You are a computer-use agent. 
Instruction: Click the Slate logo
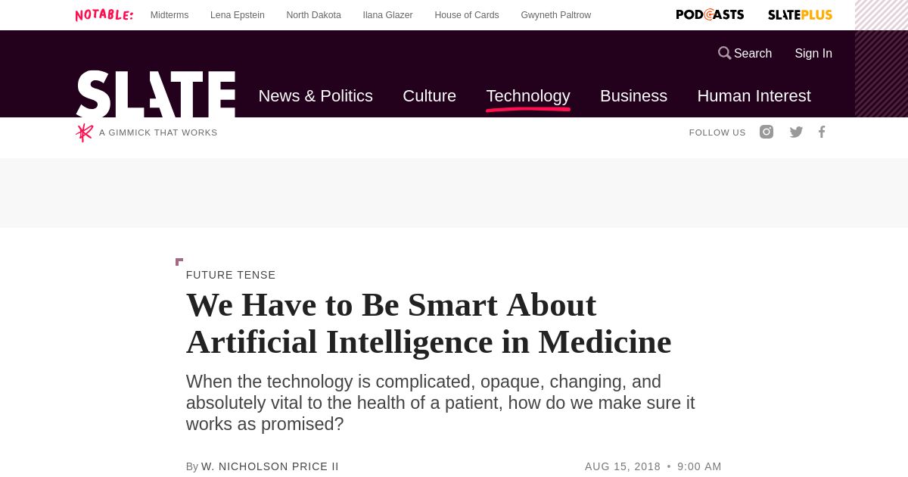[x=156, y=94]
